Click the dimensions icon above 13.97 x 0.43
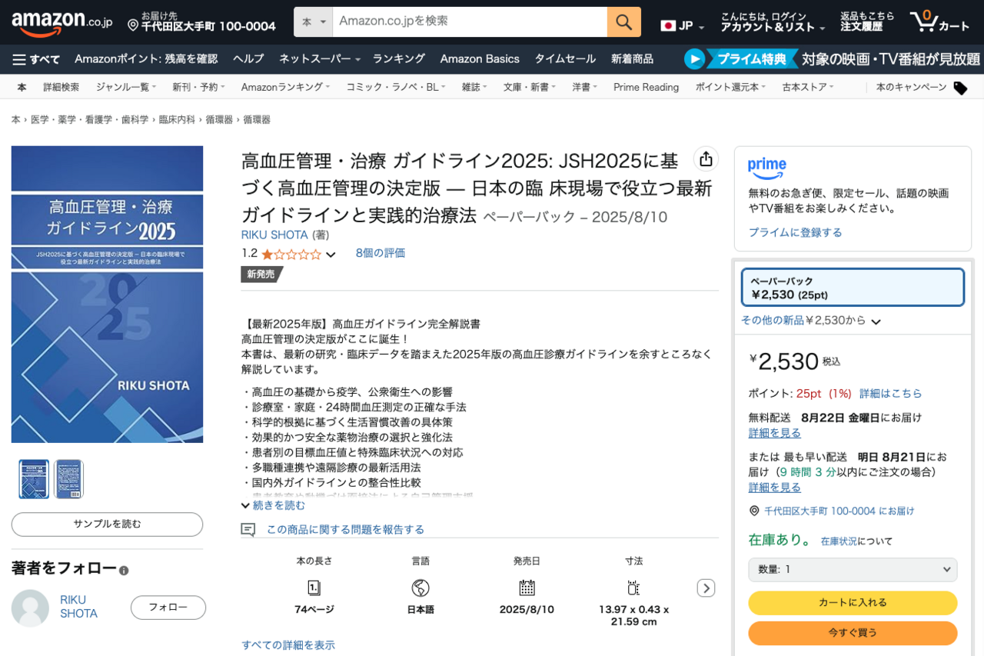The width and height of the screenshot is (984, 656). [x=633, y=588]
